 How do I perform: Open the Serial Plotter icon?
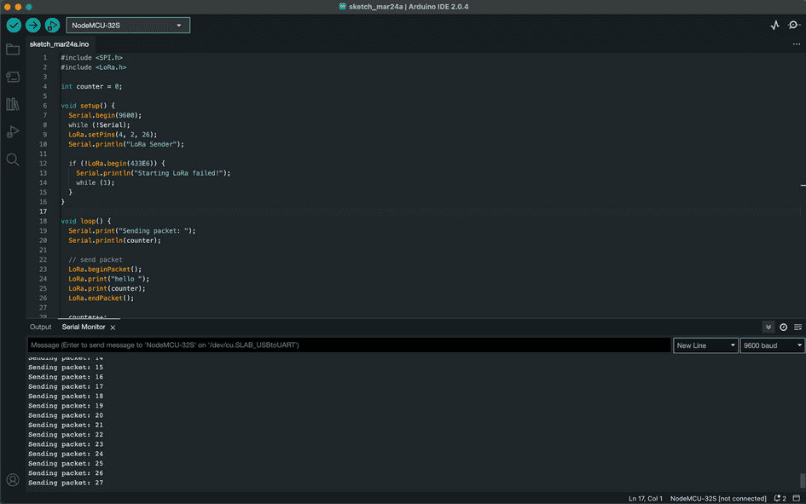point(774,26)
